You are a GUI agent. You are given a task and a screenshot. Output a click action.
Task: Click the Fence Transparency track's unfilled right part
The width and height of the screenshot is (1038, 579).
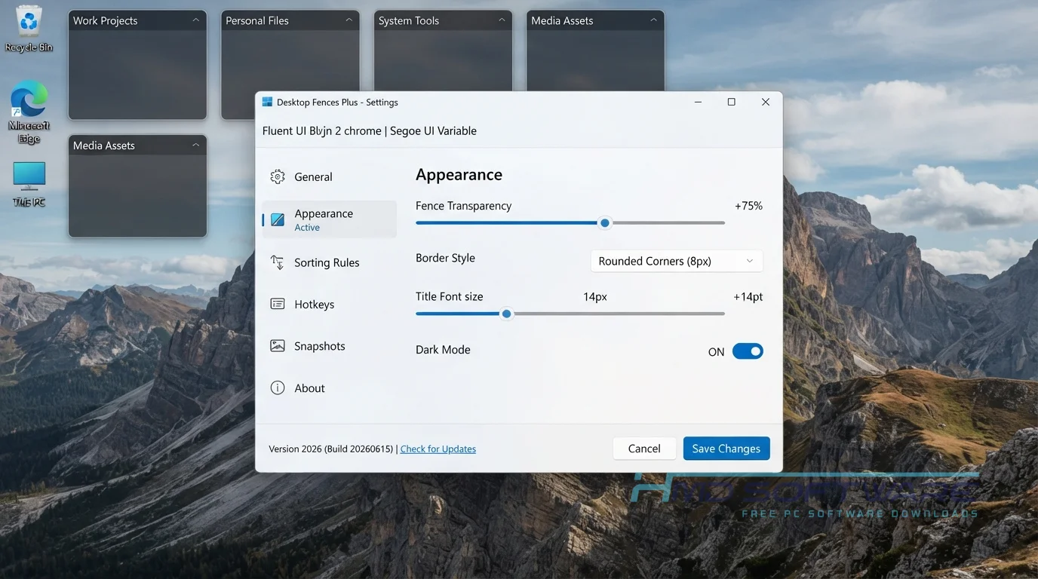click(x=668, y=223)
